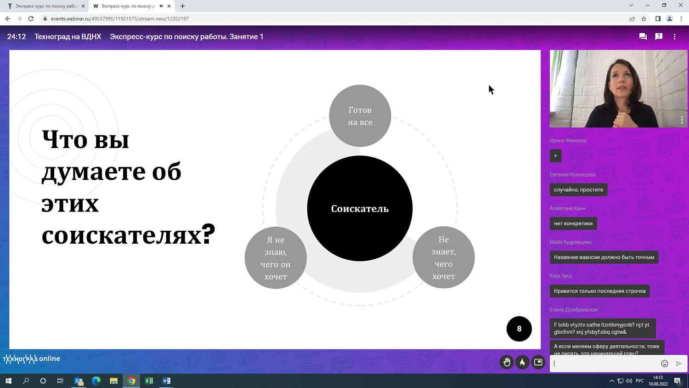Reload the webinar page
The height and width of the screenshot is (388, 689).
pyautogui.click(x=31, y=19)
